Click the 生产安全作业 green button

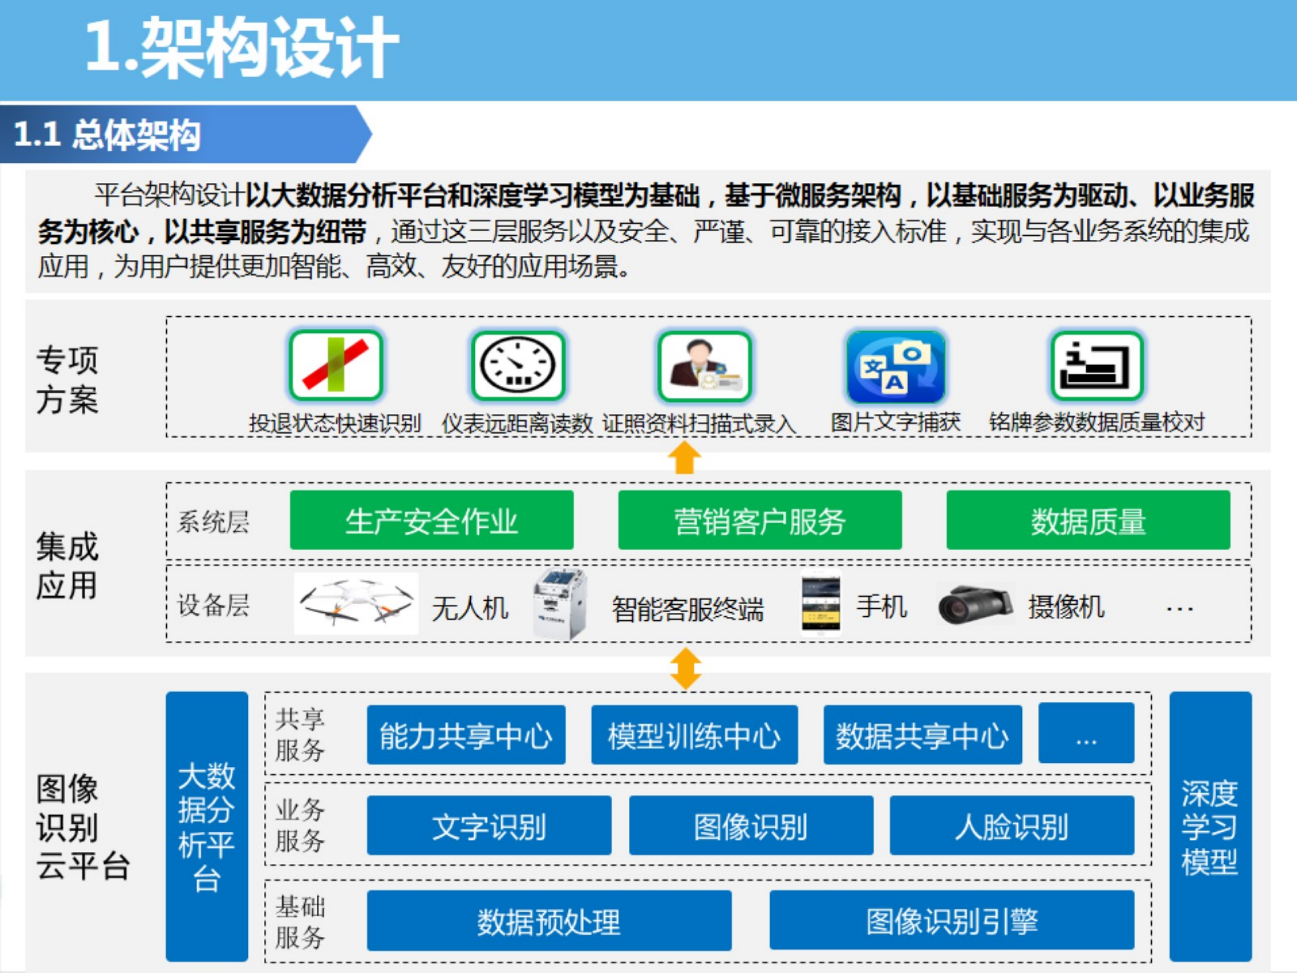[x=432, y=520]
